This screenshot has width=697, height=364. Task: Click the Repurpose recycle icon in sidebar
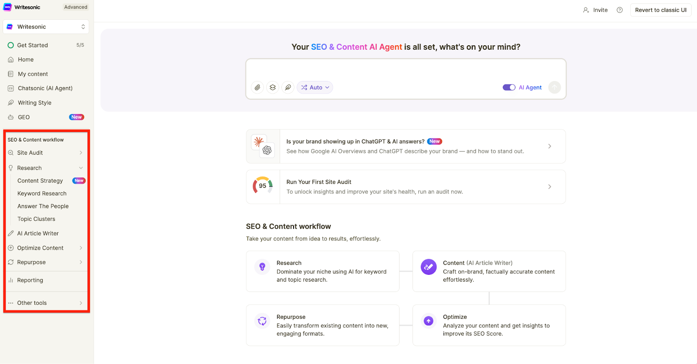point(11,262)
